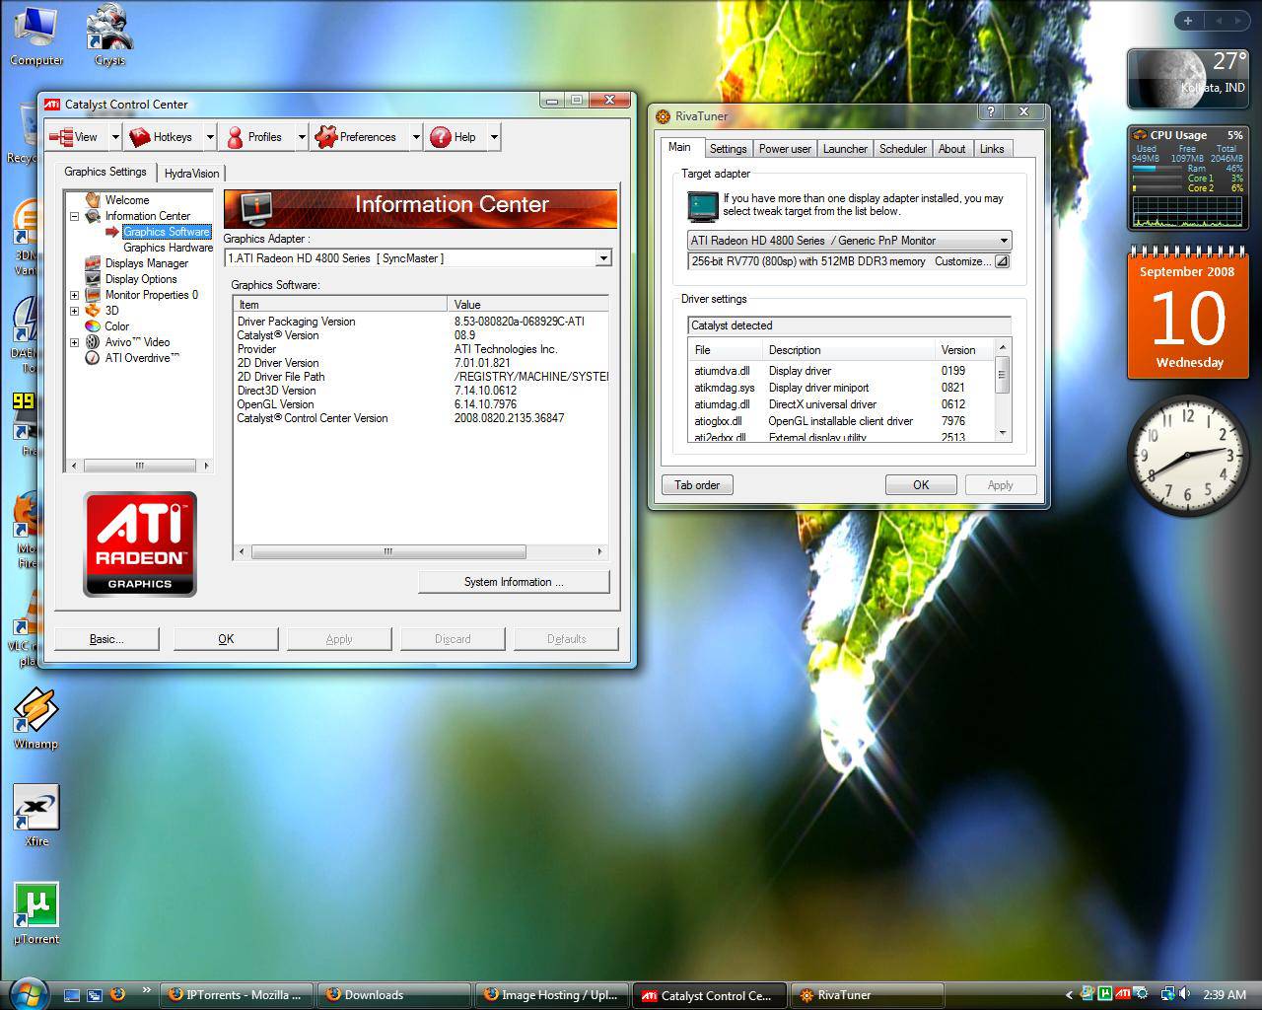Click the Monitor Properties 0 icon
This screenshot has width=1262, height=1010.
[93, 295]
